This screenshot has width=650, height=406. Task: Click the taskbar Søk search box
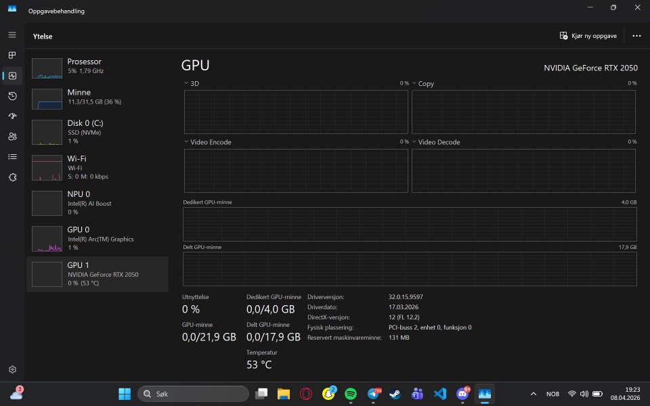(x=193, y=394)
